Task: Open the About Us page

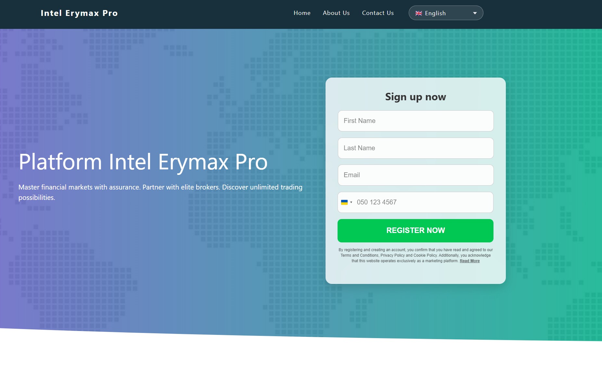Action: coord(336,13)
